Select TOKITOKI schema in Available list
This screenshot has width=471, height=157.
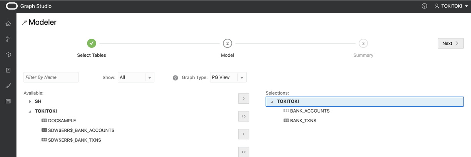(46, 111)
